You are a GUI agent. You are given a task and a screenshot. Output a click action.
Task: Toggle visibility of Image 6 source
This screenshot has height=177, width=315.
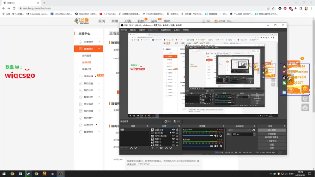[174, 139]
